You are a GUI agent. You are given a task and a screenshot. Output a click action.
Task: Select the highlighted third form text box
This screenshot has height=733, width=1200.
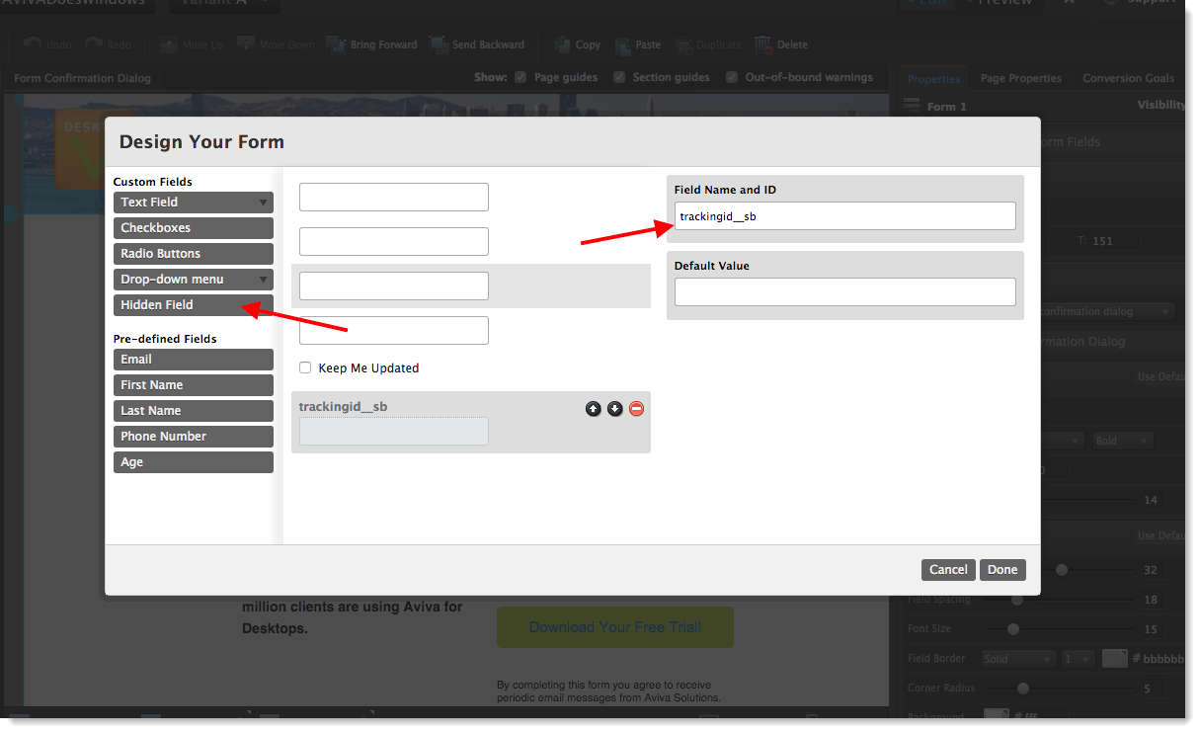click(394, 285)
